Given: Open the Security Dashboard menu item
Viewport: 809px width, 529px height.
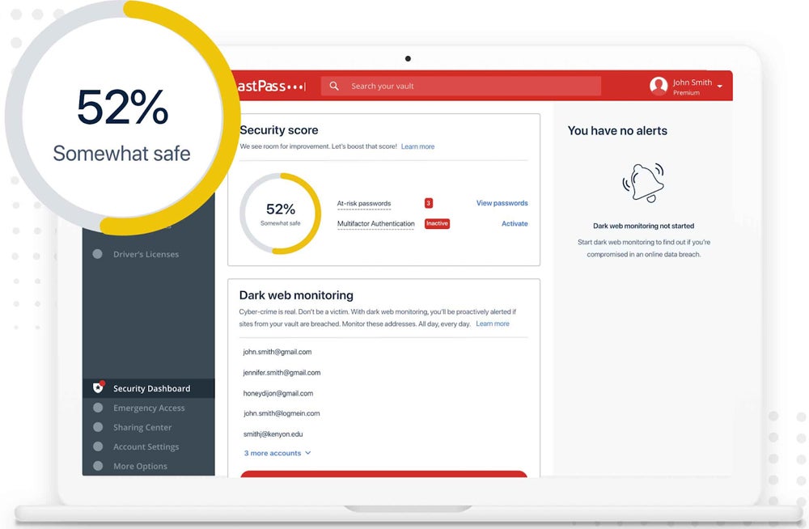Looking at the screenshot, I should click(151, 388).
